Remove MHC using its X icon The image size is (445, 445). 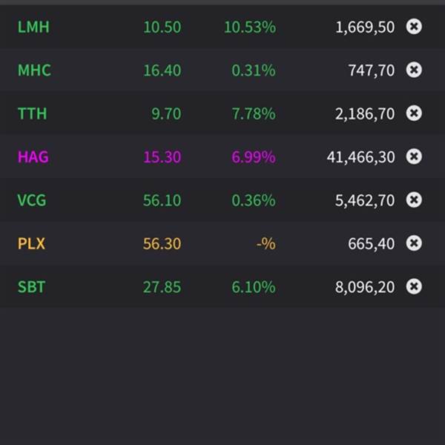pyautogui.click(x=414, y=70)
